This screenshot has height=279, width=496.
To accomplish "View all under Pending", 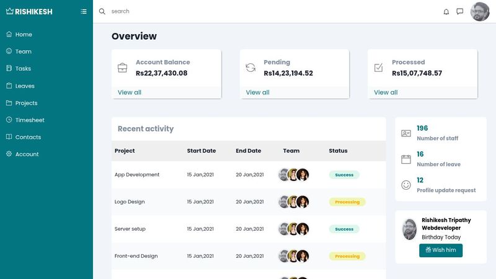I will pyautogui.click(x=257, y=92).
